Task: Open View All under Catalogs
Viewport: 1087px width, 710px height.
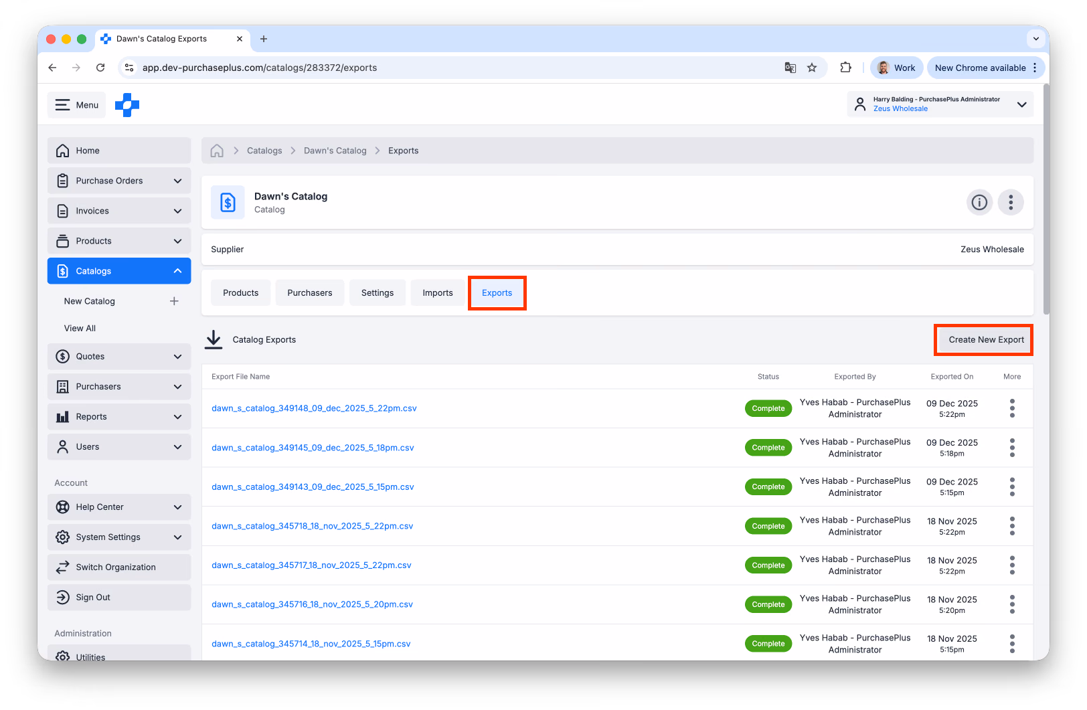Action: click(80, 329)
